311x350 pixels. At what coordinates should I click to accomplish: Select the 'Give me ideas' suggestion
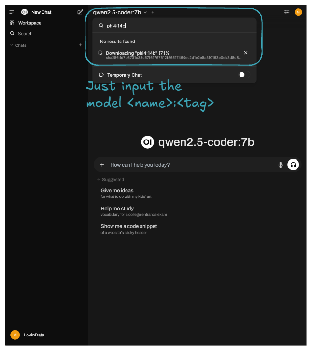pyautogui.click(x=117, y=191)
